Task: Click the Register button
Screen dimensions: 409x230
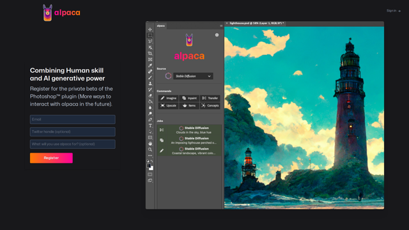Action: 51,158
